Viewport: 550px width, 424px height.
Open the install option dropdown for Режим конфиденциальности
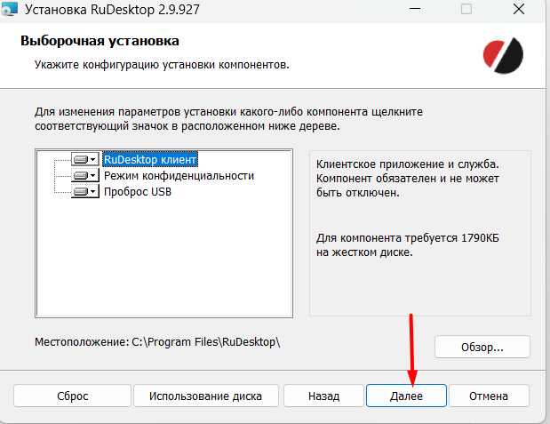pos(85,176)
